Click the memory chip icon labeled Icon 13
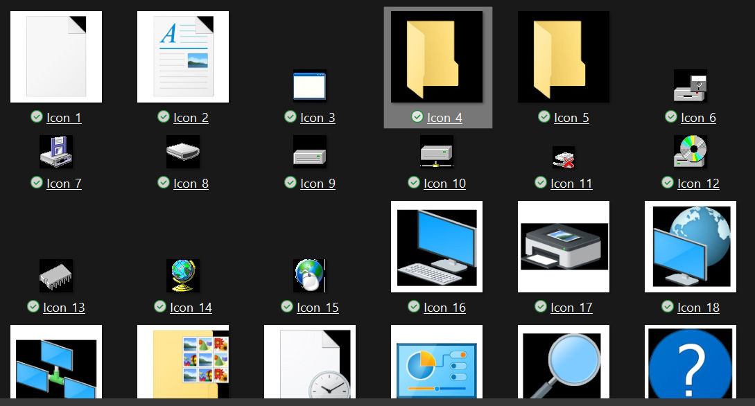The height and width of the screenshot is (406, 755). coord(55,275)
